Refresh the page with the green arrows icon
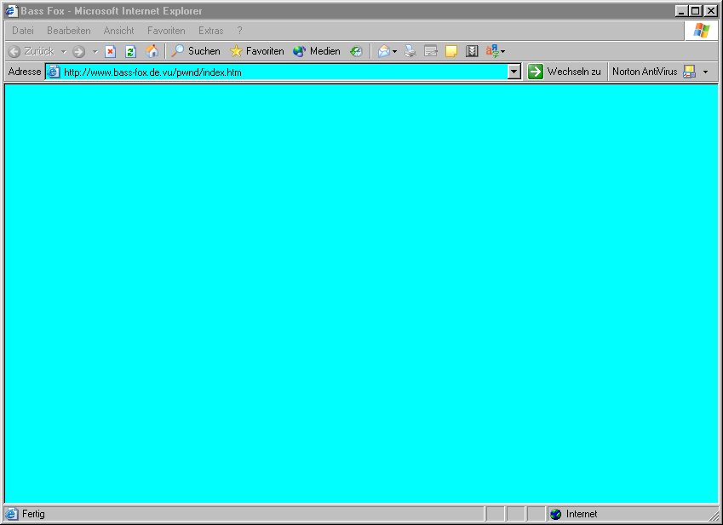The width and height of the screenshot is (723, 525). (130, 52)
